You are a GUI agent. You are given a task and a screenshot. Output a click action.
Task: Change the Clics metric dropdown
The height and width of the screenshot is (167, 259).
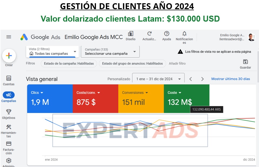click(x=37, y=93)
